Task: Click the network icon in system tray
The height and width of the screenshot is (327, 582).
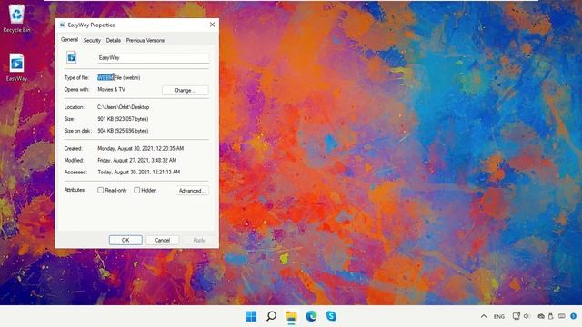Action: (516, 316)
